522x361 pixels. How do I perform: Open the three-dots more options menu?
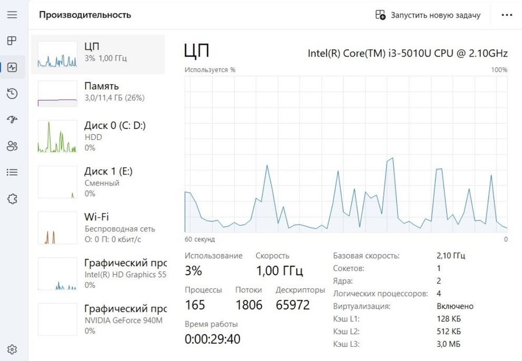pyautogui.click(x=507, y=15)
